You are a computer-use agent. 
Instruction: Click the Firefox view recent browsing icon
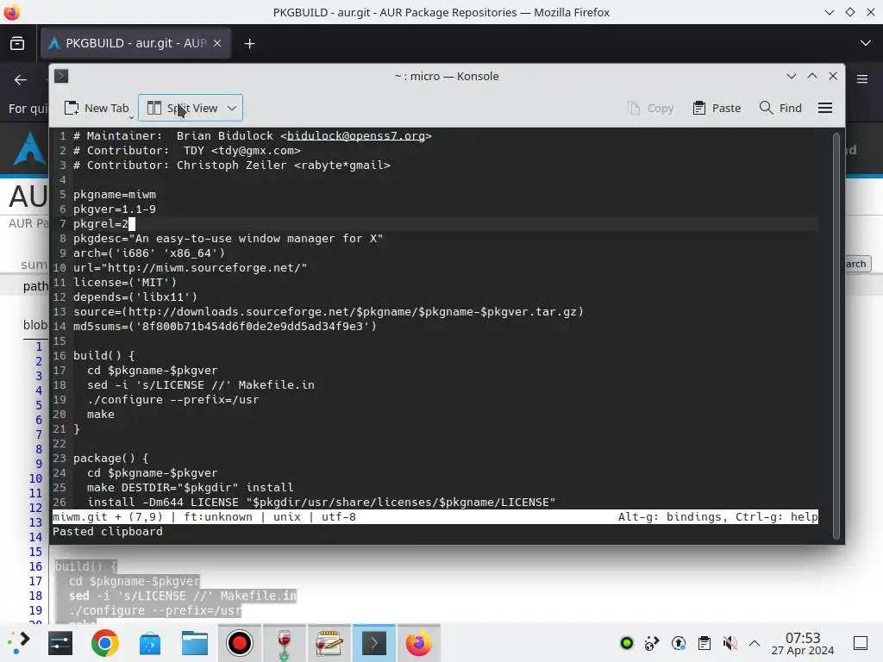pyautogui.click(x=17, y=43)
